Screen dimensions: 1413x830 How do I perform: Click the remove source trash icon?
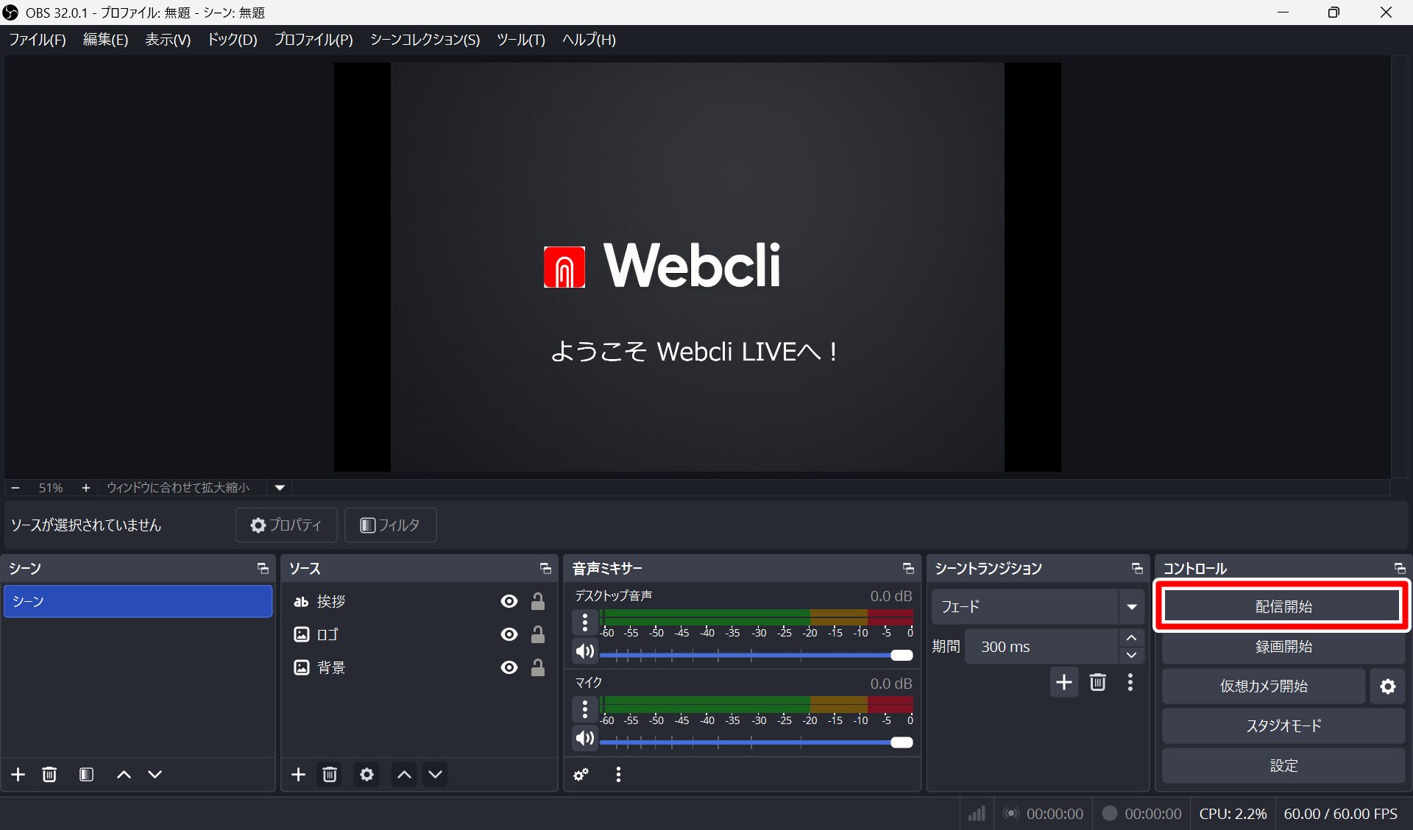coord(330,774)
